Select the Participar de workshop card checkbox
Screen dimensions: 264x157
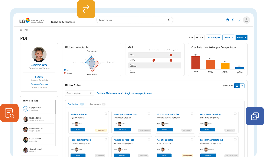(149, 114)
